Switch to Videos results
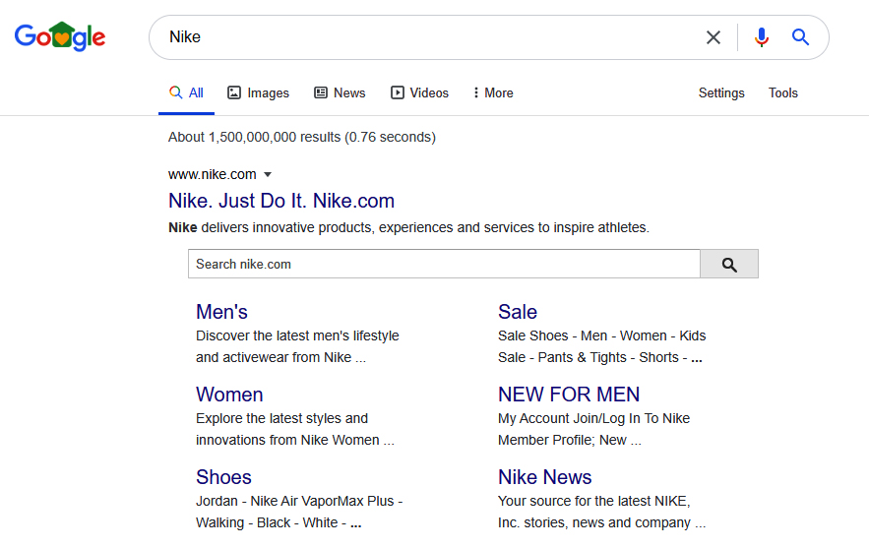The width and height of the screenshot is (869, 548). coord(419,93)
